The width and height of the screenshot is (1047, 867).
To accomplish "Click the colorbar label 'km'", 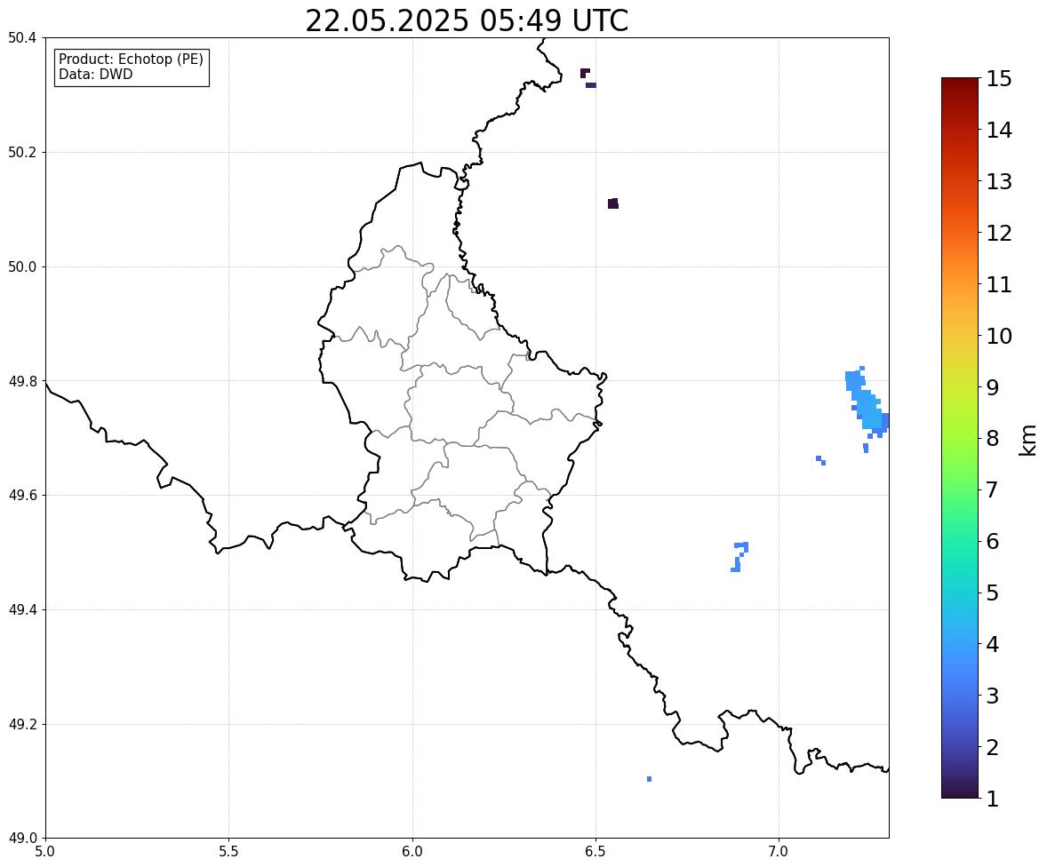I will (x=1027, y=440).
